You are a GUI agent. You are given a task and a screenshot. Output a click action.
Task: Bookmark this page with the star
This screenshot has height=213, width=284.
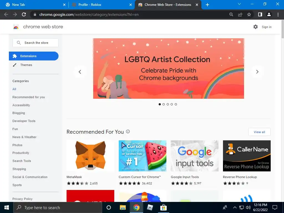point(249,14)
